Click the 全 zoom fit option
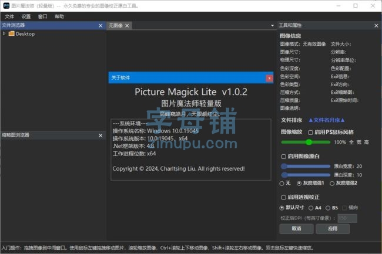This screenshot has width=382, height=254. tap(351, 142)
